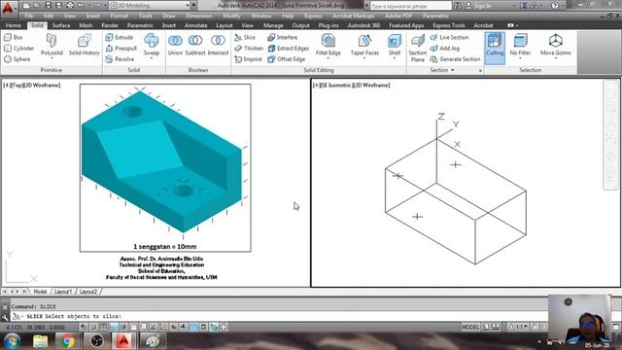Apply the Union boolean tool
622x350 pixels.
point(175,45)
